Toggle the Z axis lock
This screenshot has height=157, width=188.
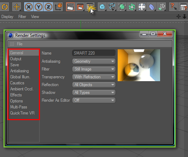48,7
